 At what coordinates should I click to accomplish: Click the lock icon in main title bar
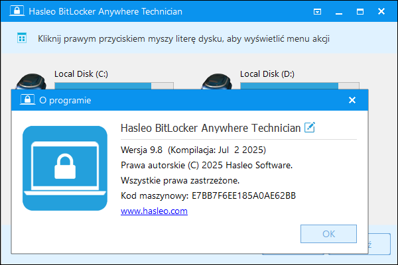[17, 11]
